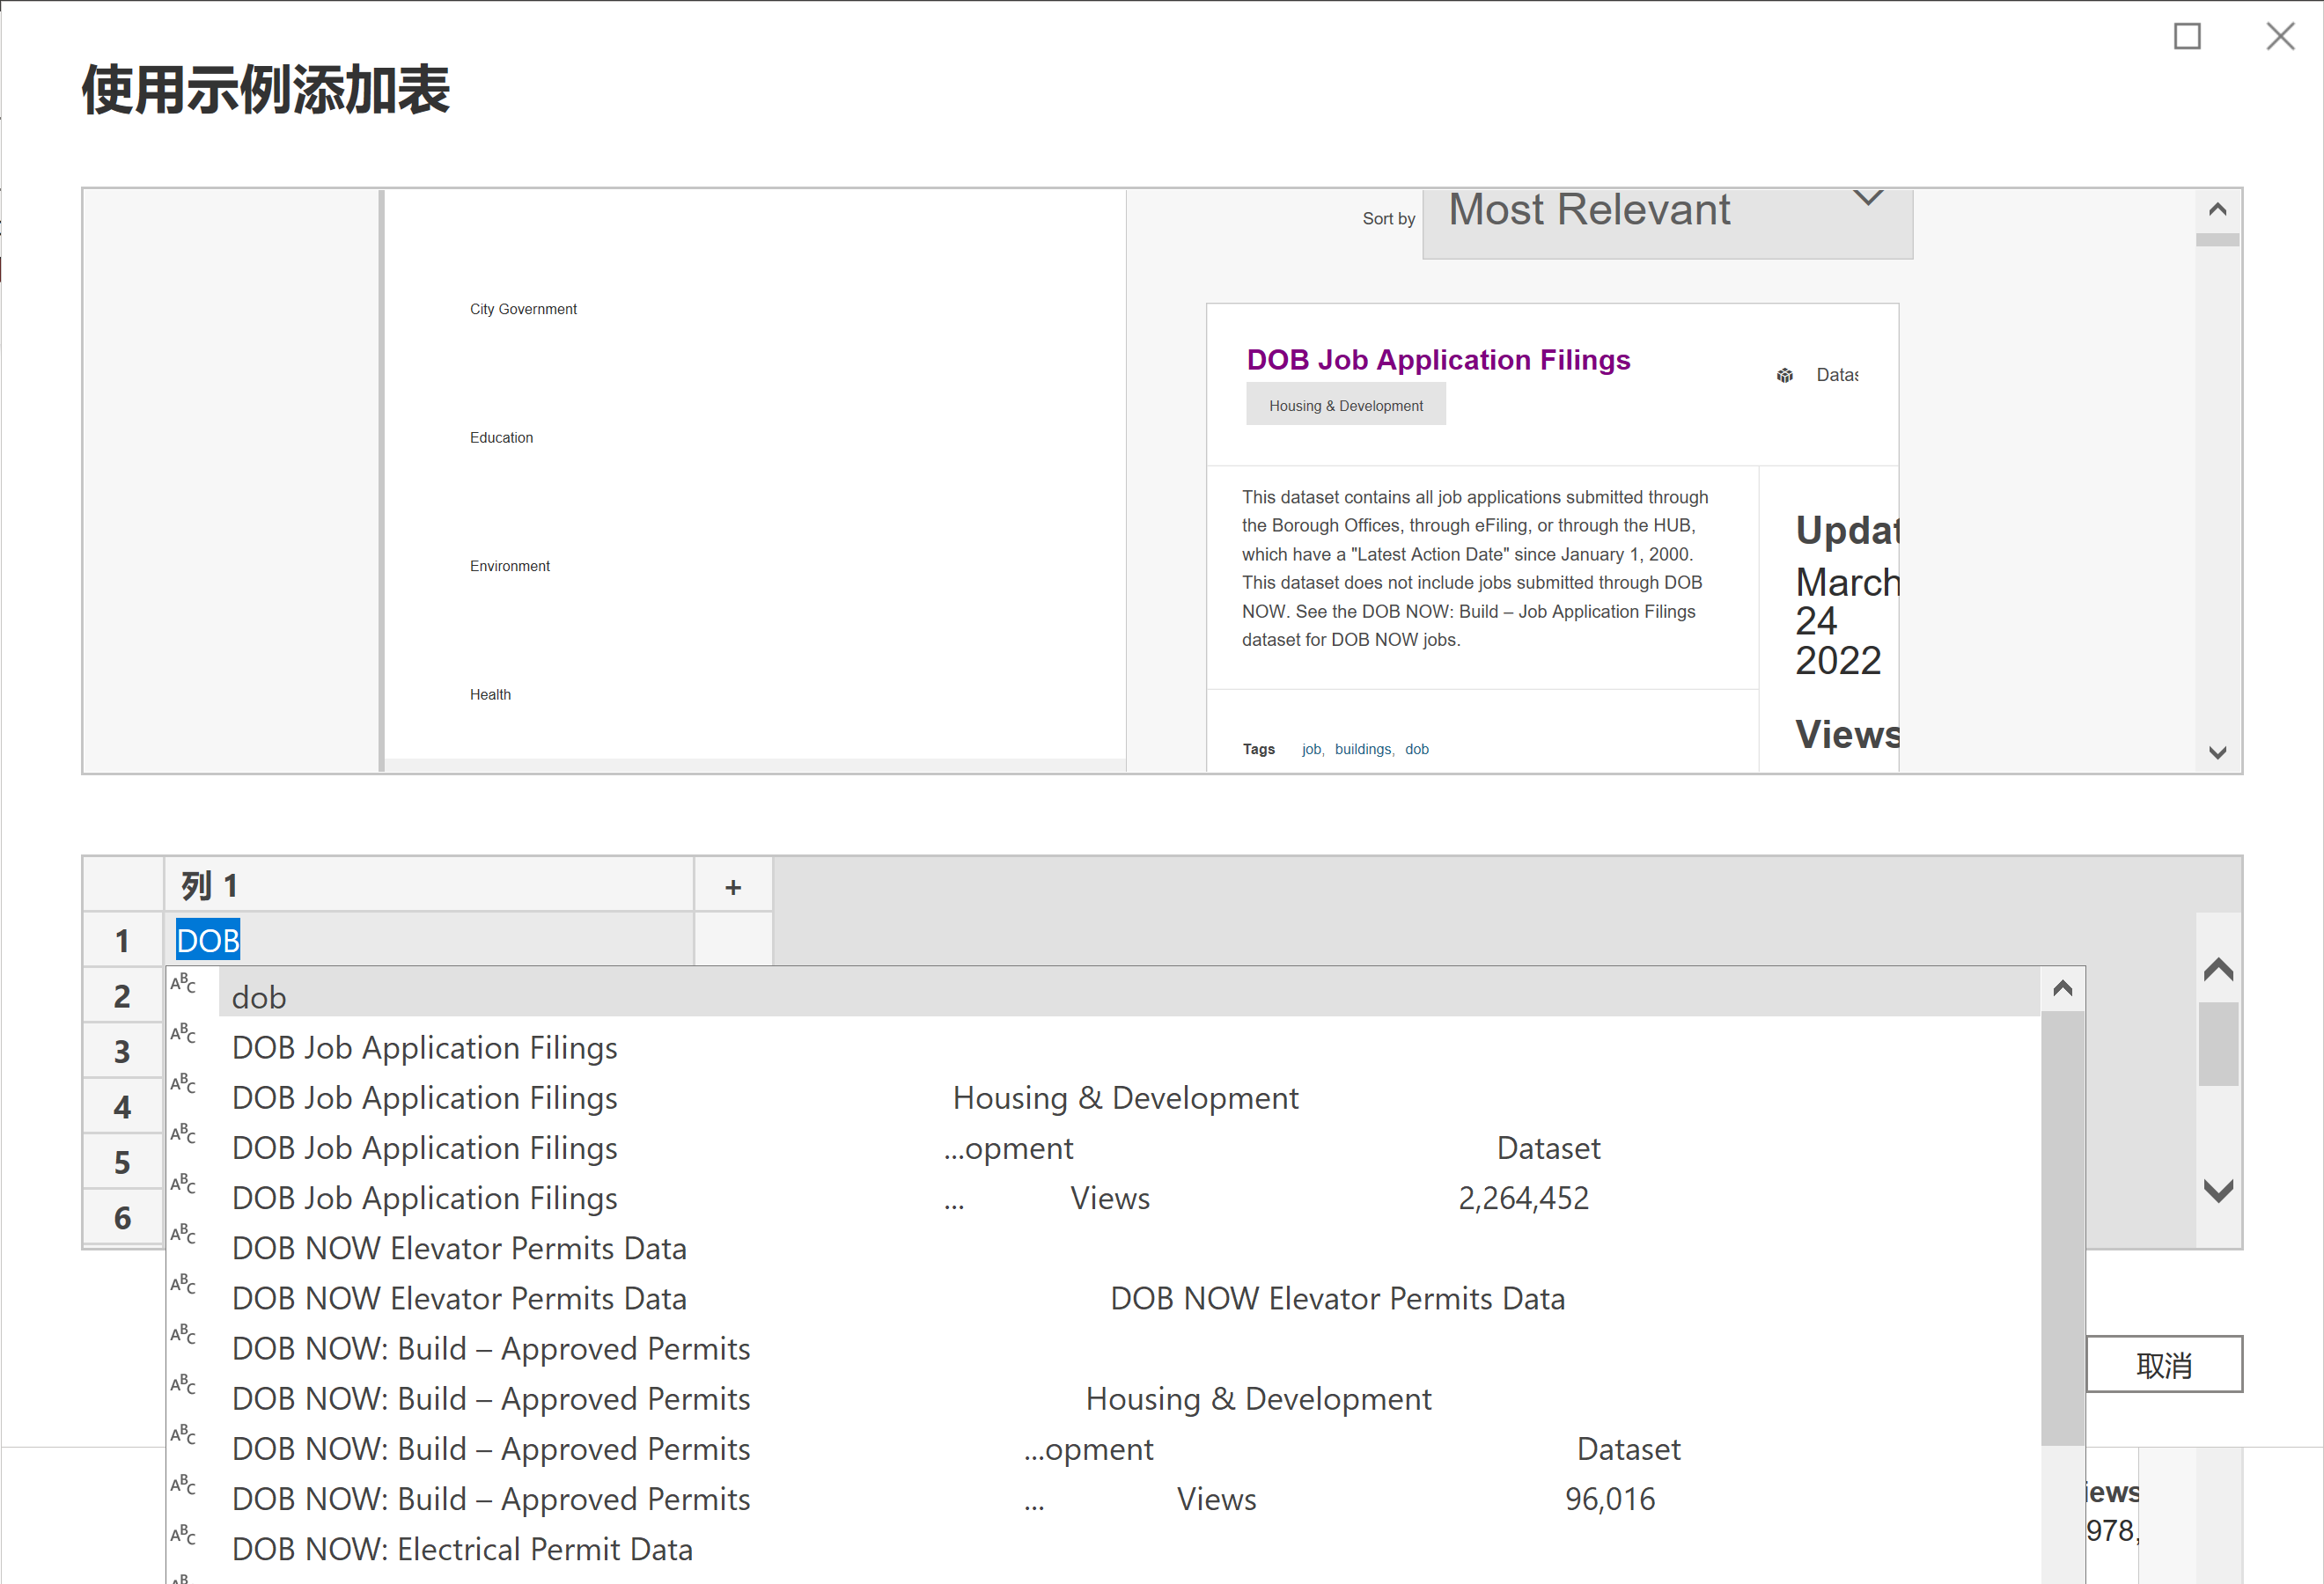Click the 'buildings' tag link

[x=1361, y=749]
